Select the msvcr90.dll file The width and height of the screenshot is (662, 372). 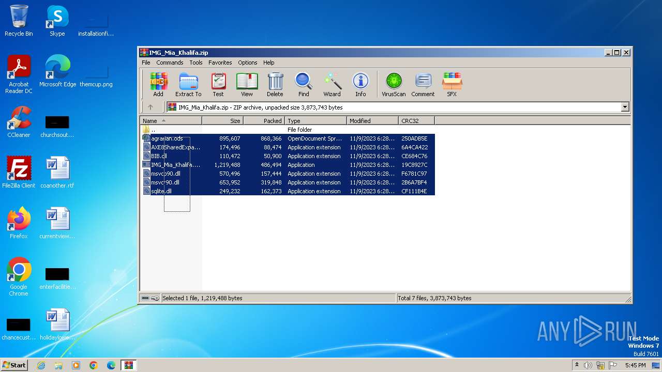pyautogui.click(x=287, y=182)
